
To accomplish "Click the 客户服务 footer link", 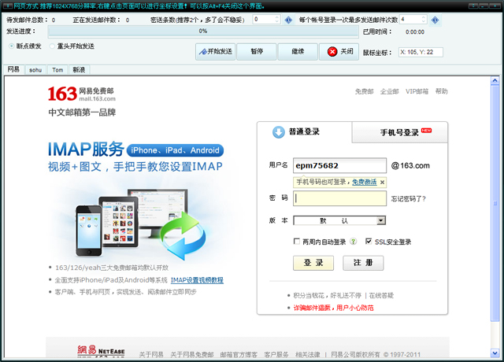I will (x=276, y=355).
